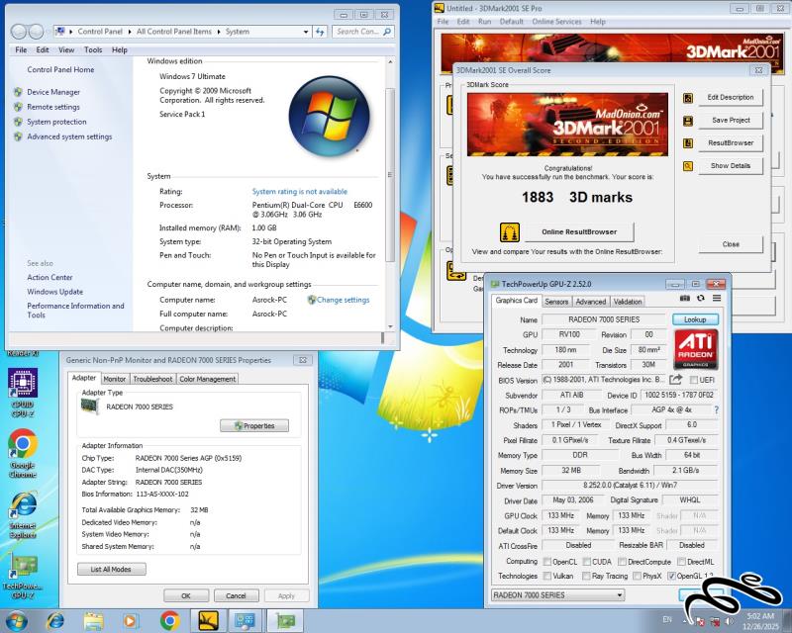Switch to the Sensors tab in GPU-Z

pyautogui.click(x=556, y=302)
